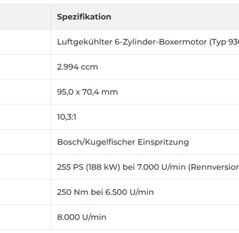Click the word Boxermotor in the first row
This screenshot has width=239, height=233.
click(183, 42)
